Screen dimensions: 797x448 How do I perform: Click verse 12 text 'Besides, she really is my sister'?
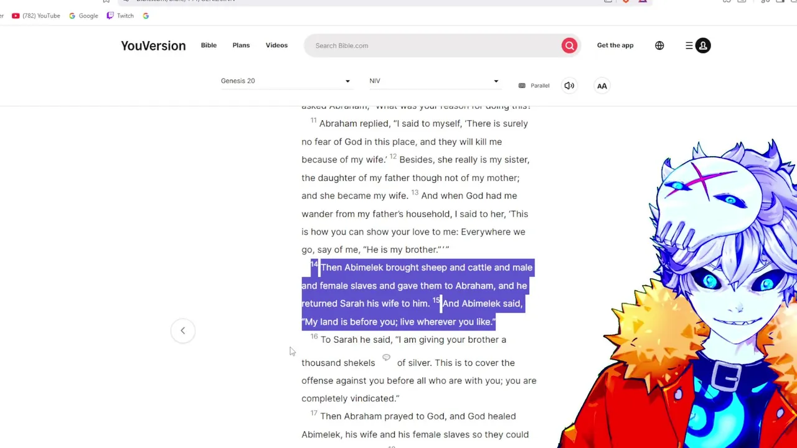[465, 160]
